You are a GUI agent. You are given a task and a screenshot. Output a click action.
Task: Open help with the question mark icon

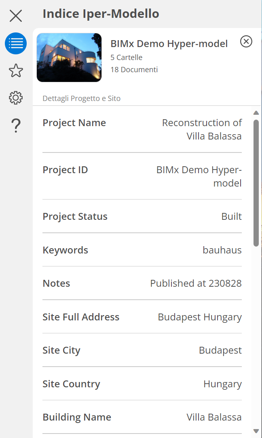click(16, 125)
